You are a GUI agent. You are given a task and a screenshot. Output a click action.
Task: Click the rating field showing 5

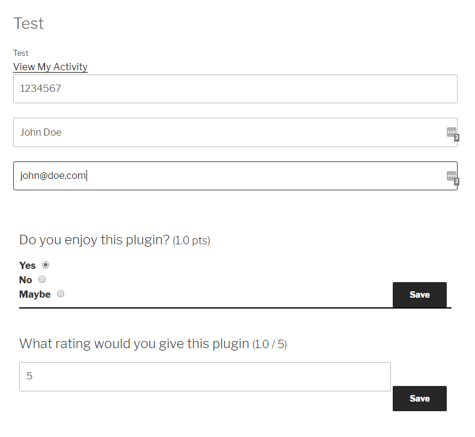[x=205, y=376]
